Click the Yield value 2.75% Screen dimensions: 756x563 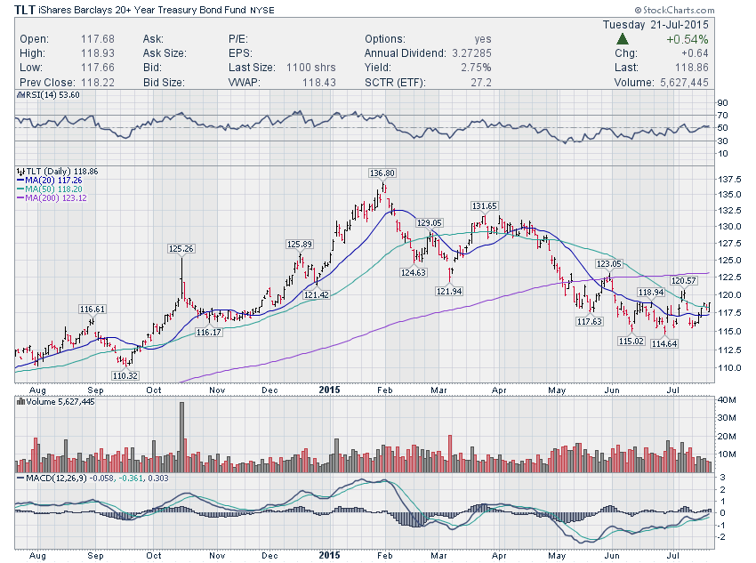pos(476,68)
